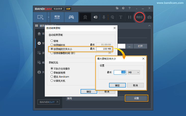Select 录制新视频 radio option
Screen dimensions: 186x116
(x=58, y=73)
